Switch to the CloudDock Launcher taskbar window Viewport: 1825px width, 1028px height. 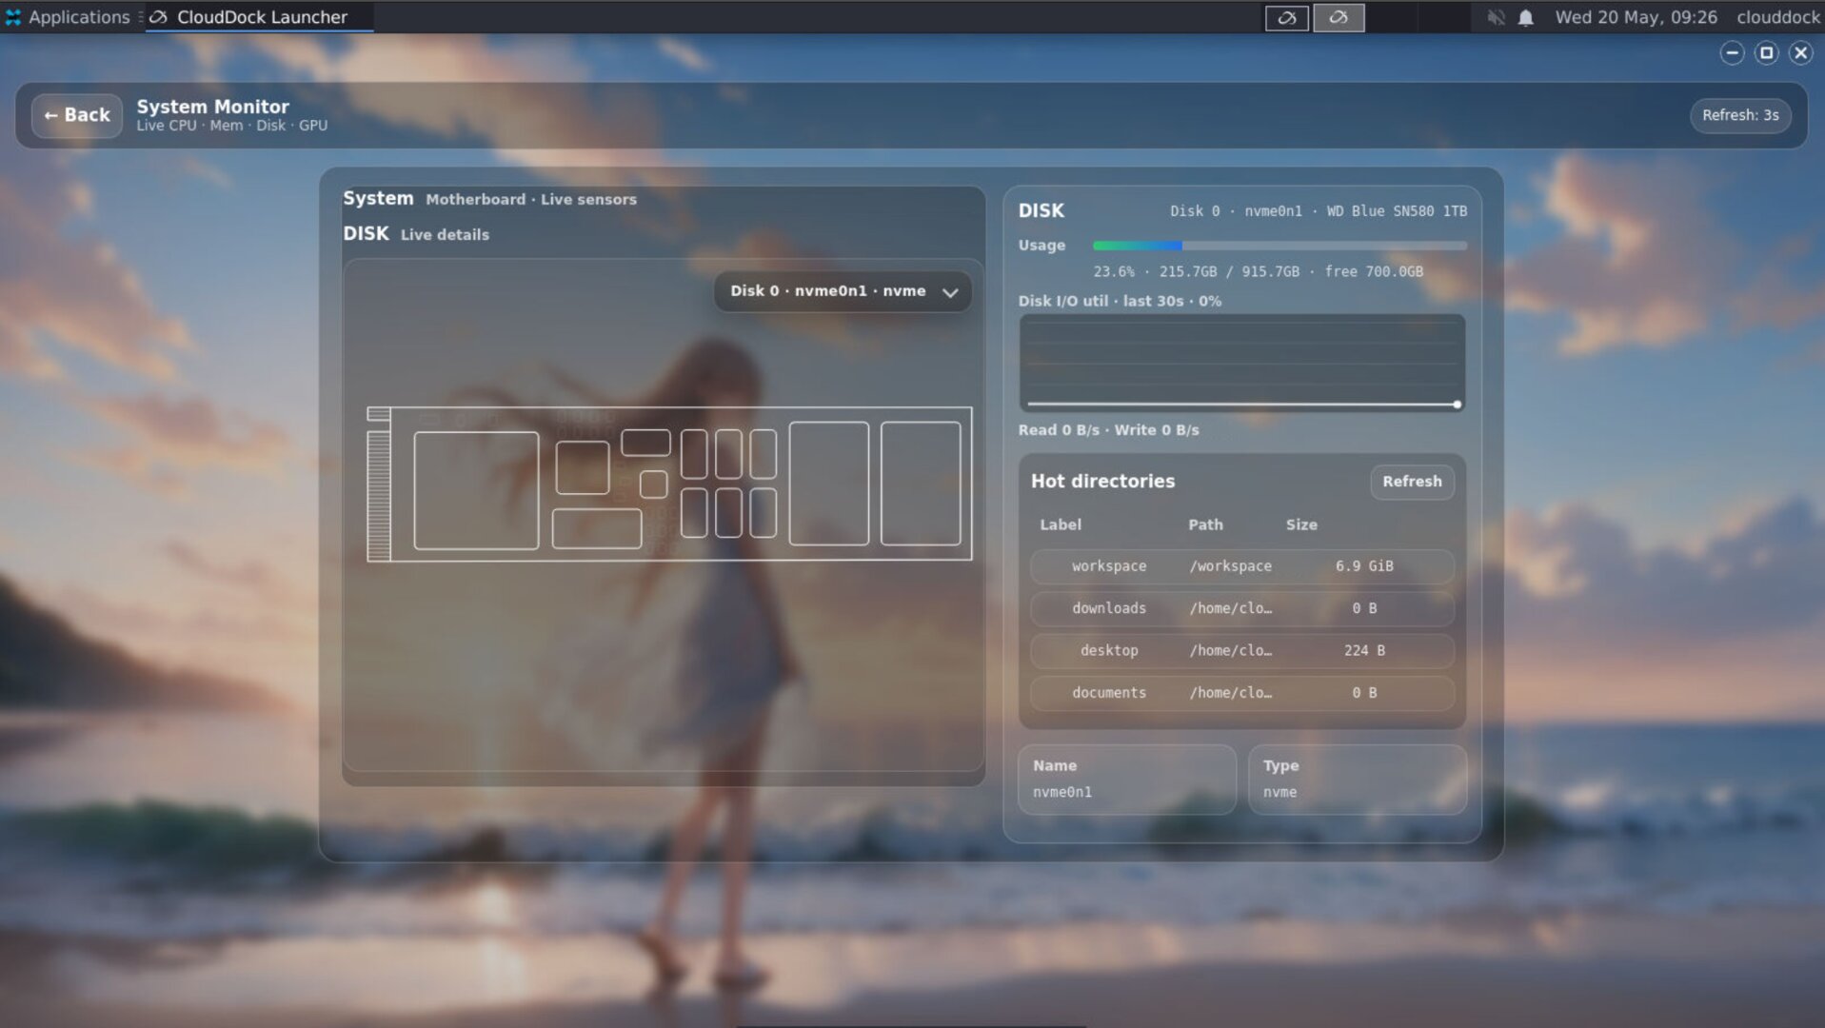[x=259, y=17]
